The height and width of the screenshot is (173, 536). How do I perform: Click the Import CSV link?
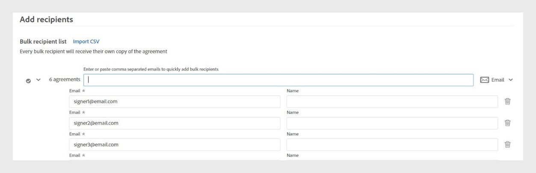click(86, 41)
